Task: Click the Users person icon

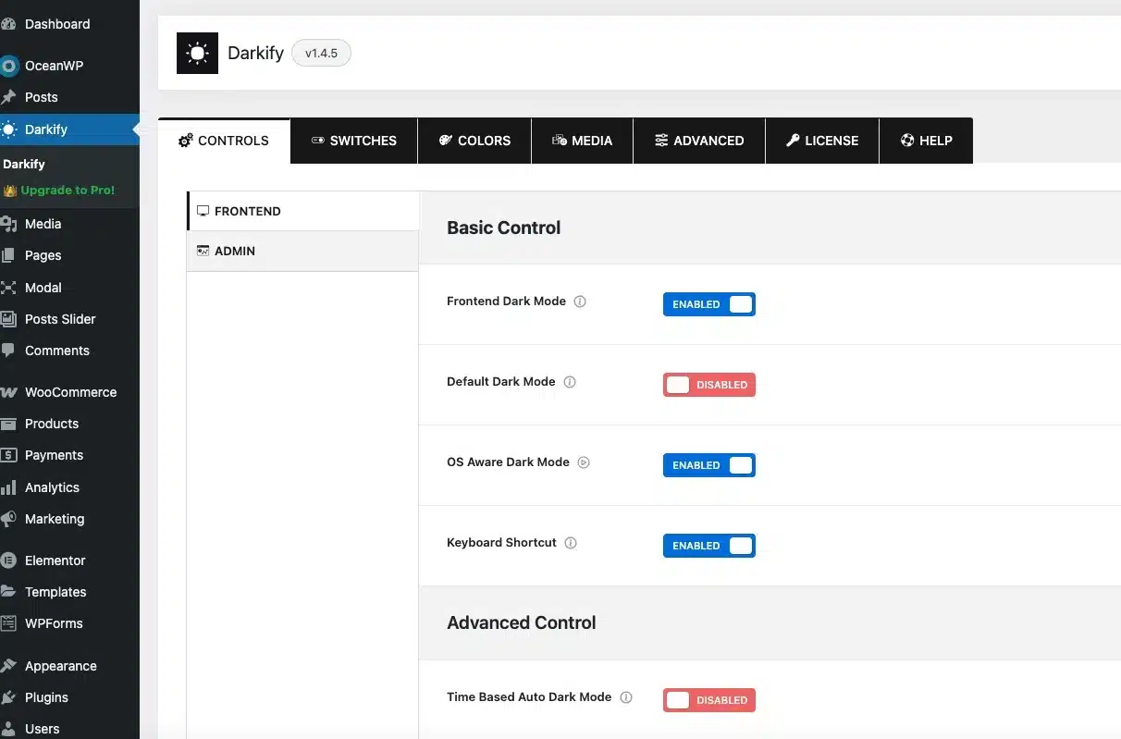Action: coord(8,729)
